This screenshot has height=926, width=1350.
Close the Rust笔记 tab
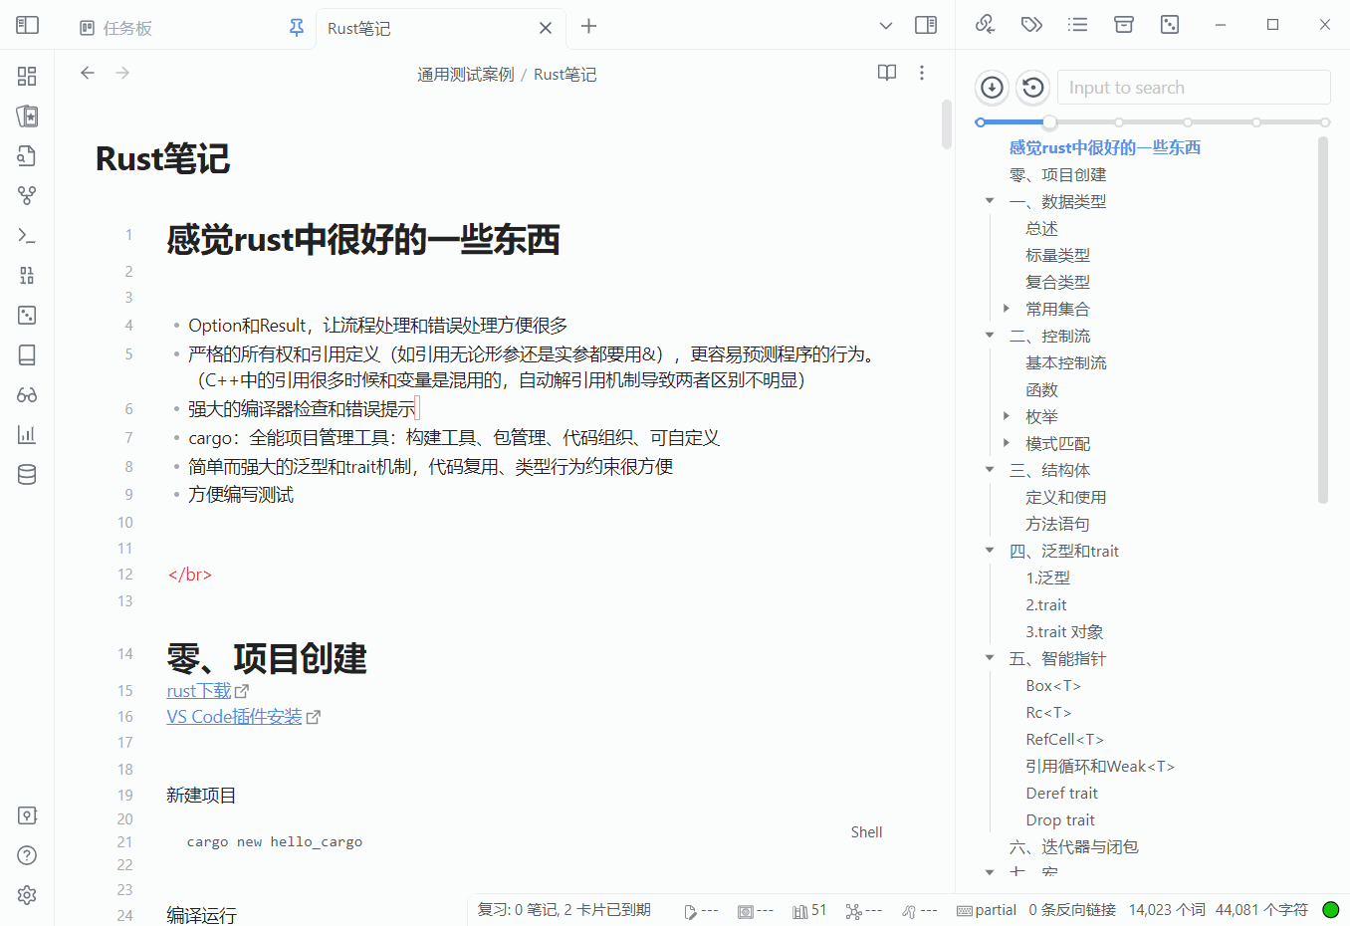pos(546,28)
